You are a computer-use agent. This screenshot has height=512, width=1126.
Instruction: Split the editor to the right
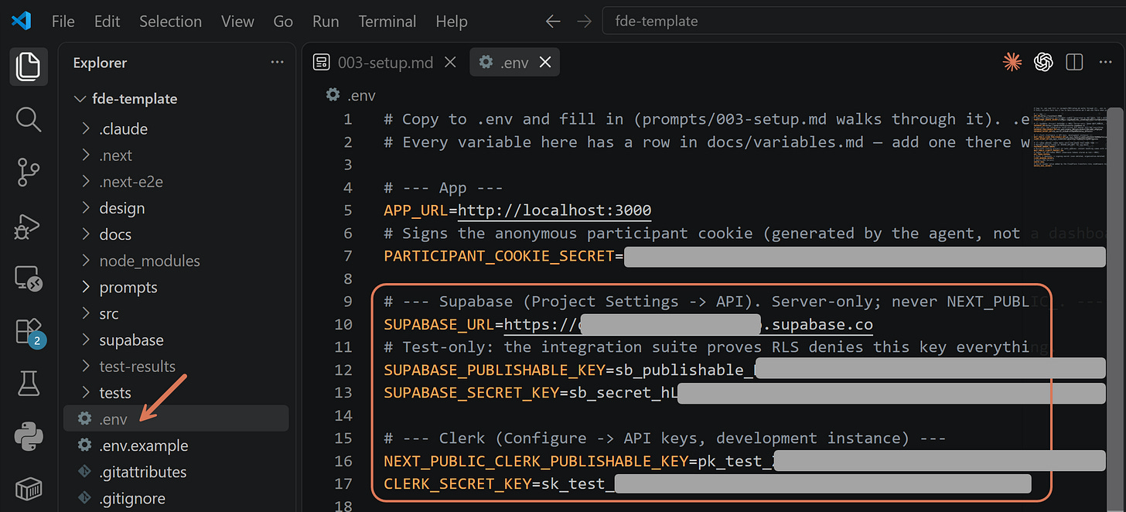pyautogui.click(x=1074, y=63)
